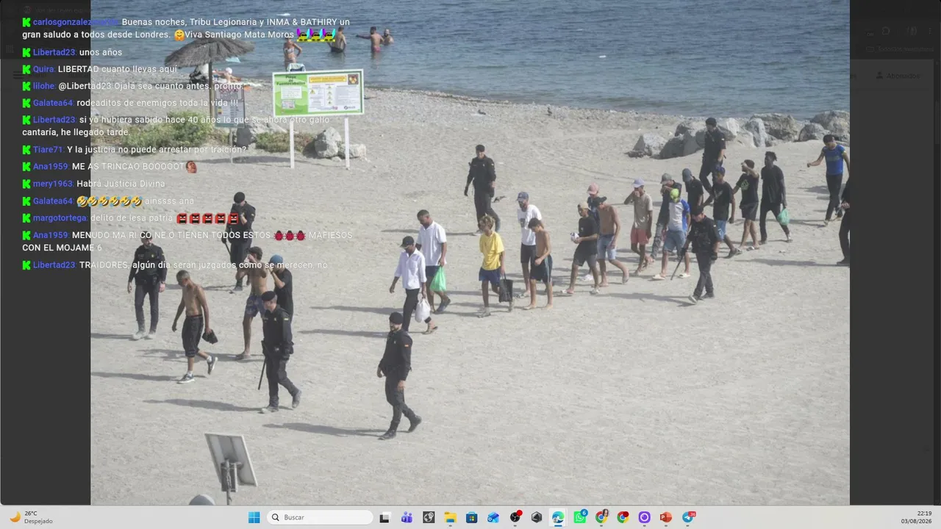Click the message text 'Habrá Justicia Divina'

(121, 184)
